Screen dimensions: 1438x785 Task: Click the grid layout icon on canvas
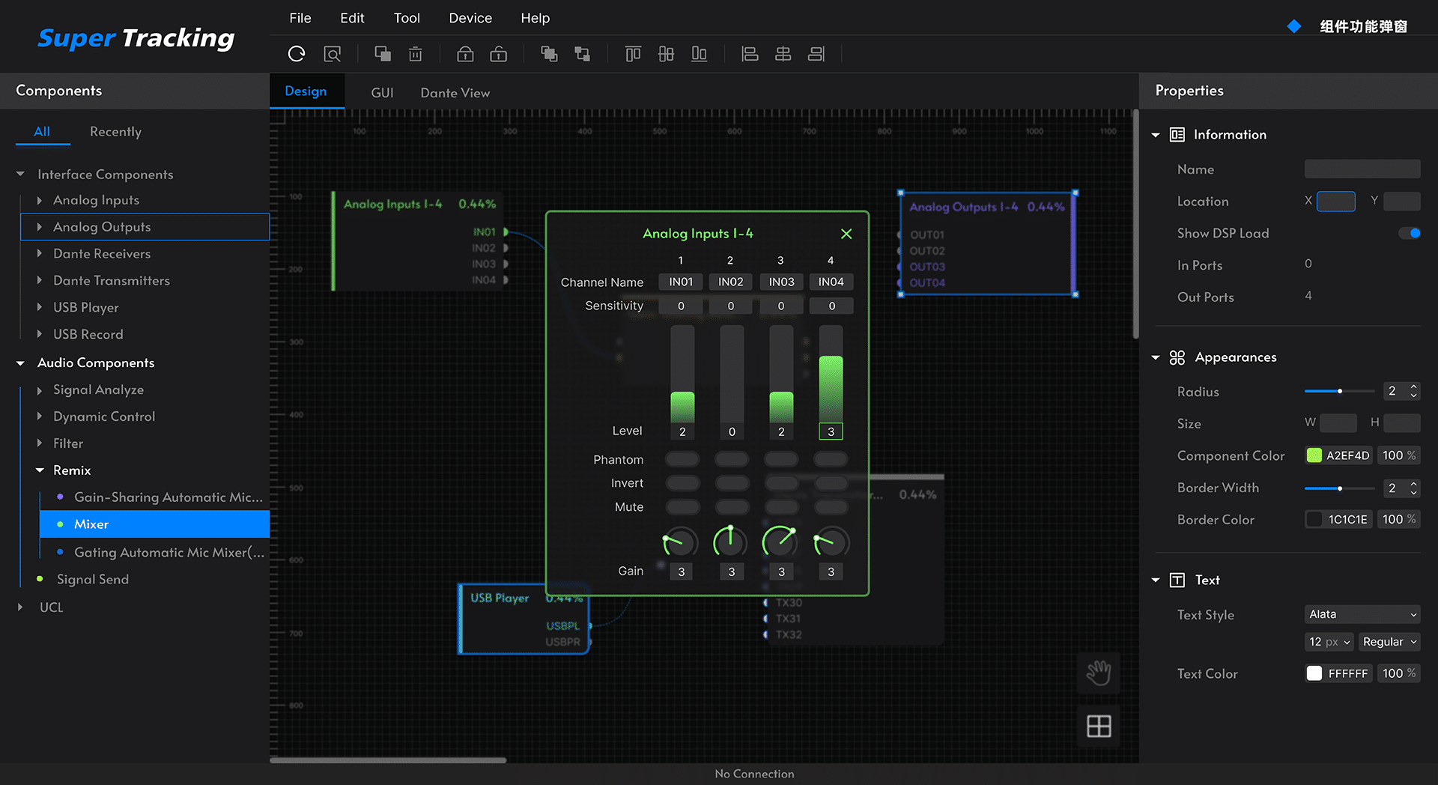[1099, 726]
